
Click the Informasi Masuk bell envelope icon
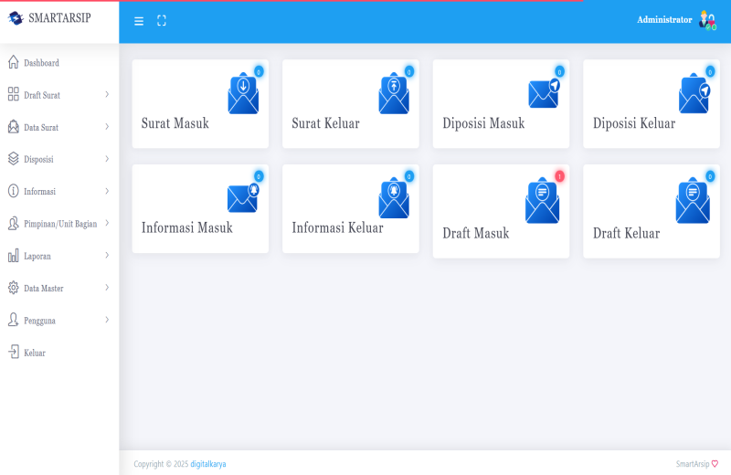[242, 197]
